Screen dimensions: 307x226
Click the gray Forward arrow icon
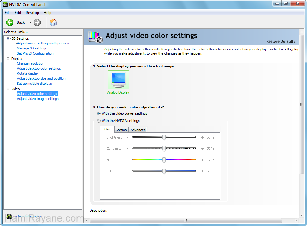click(37, 22)
